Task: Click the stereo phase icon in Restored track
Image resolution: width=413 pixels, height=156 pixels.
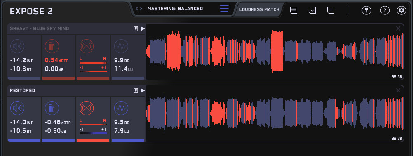Action: (87, 108)
